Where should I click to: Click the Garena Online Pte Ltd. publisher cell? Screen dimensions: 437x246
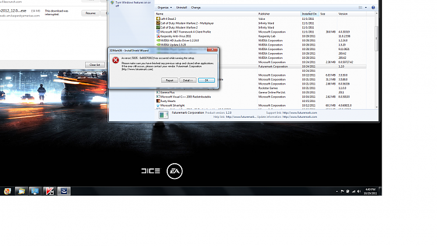(x=272, y=92)
